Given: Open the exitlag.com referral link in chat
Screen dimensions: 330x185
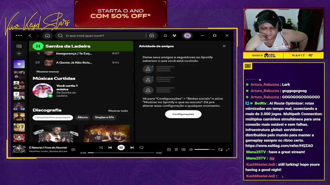Looking at the screenshot, I should click(279, 146).
